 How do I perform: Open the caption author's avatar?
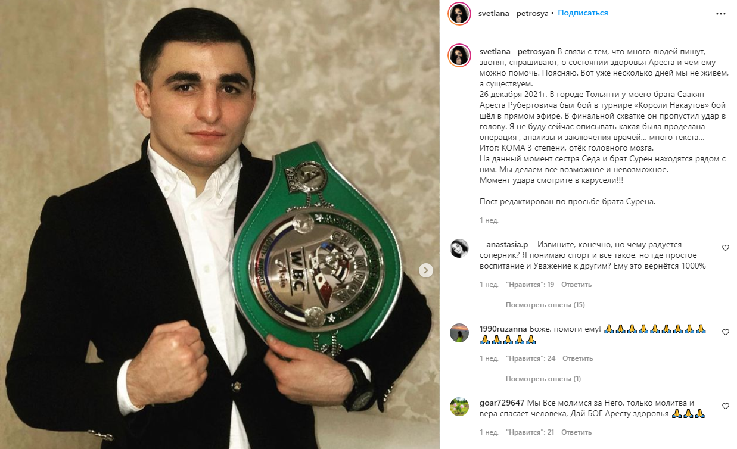(459, 55)
